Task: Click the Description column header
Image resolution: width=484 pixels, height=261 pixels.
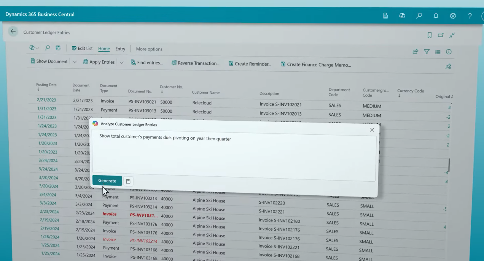Action: tap(269, 93)
